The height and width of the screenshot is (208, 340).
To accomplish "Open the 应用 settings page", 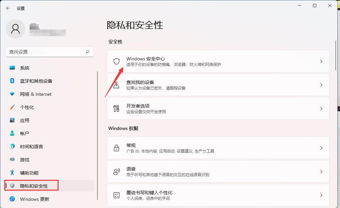I will (x=50, y=120).
